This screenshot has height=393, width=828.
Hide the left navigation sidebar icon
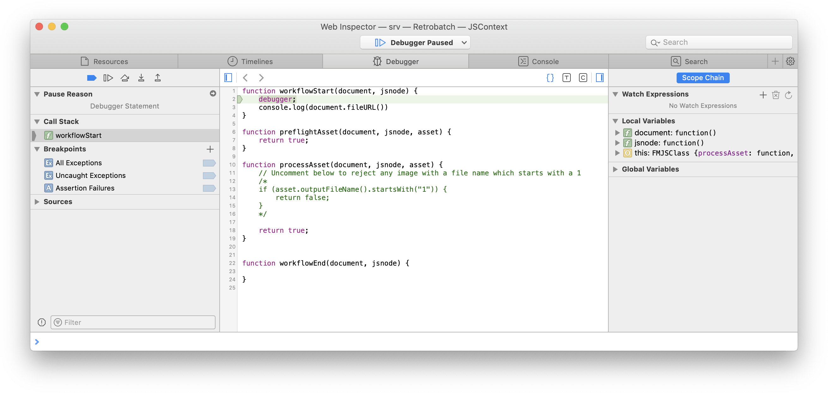[x=228, y=78]
